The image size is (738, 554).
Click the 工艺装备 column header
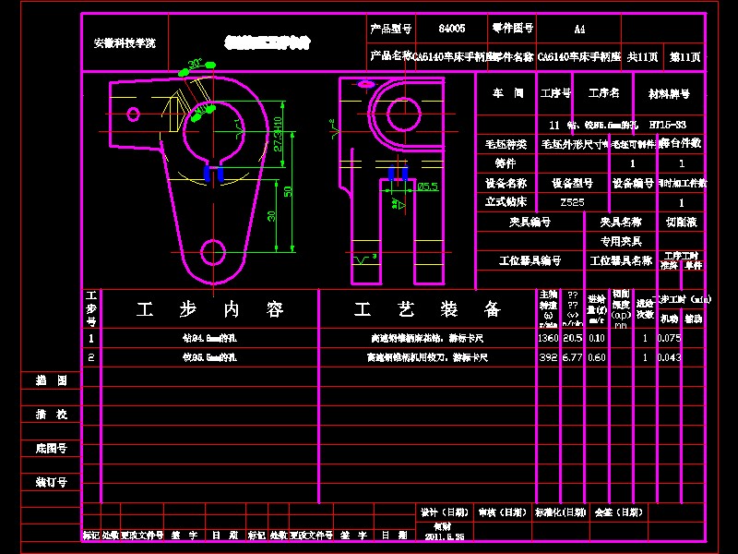pyautogui.click(x=427, y=309)
